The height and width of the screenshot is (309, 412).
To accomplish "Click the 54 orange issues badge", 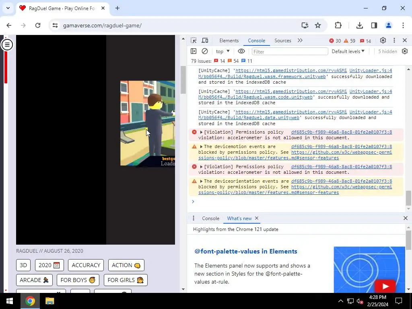I will point(233,61).
